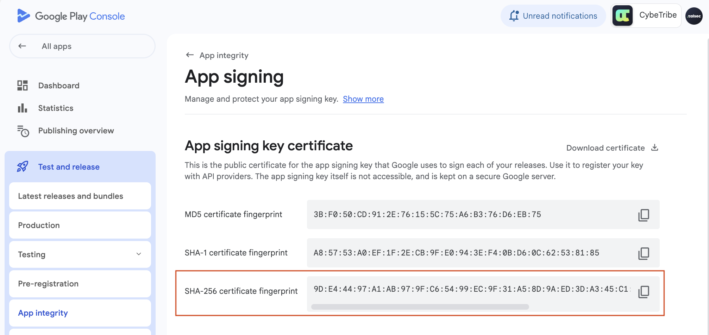
Task: Return to All apps list
Action: click(x=56, y=46)
